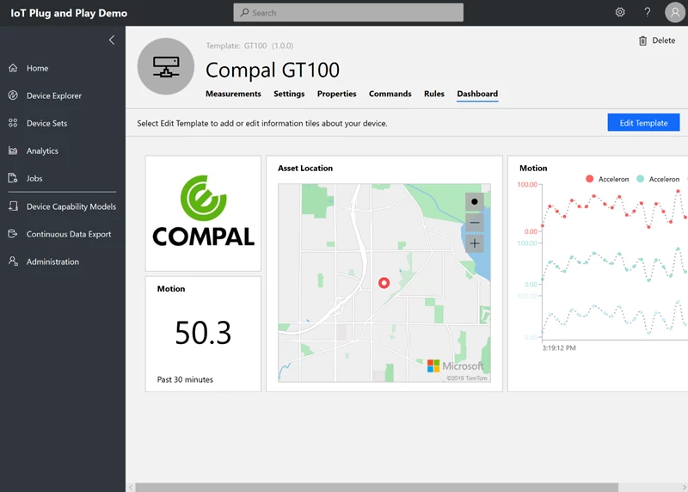The width and height of the screenshot is (688, 492).
Task: Click the teal Acceleron legend dot
Action: 640,179
